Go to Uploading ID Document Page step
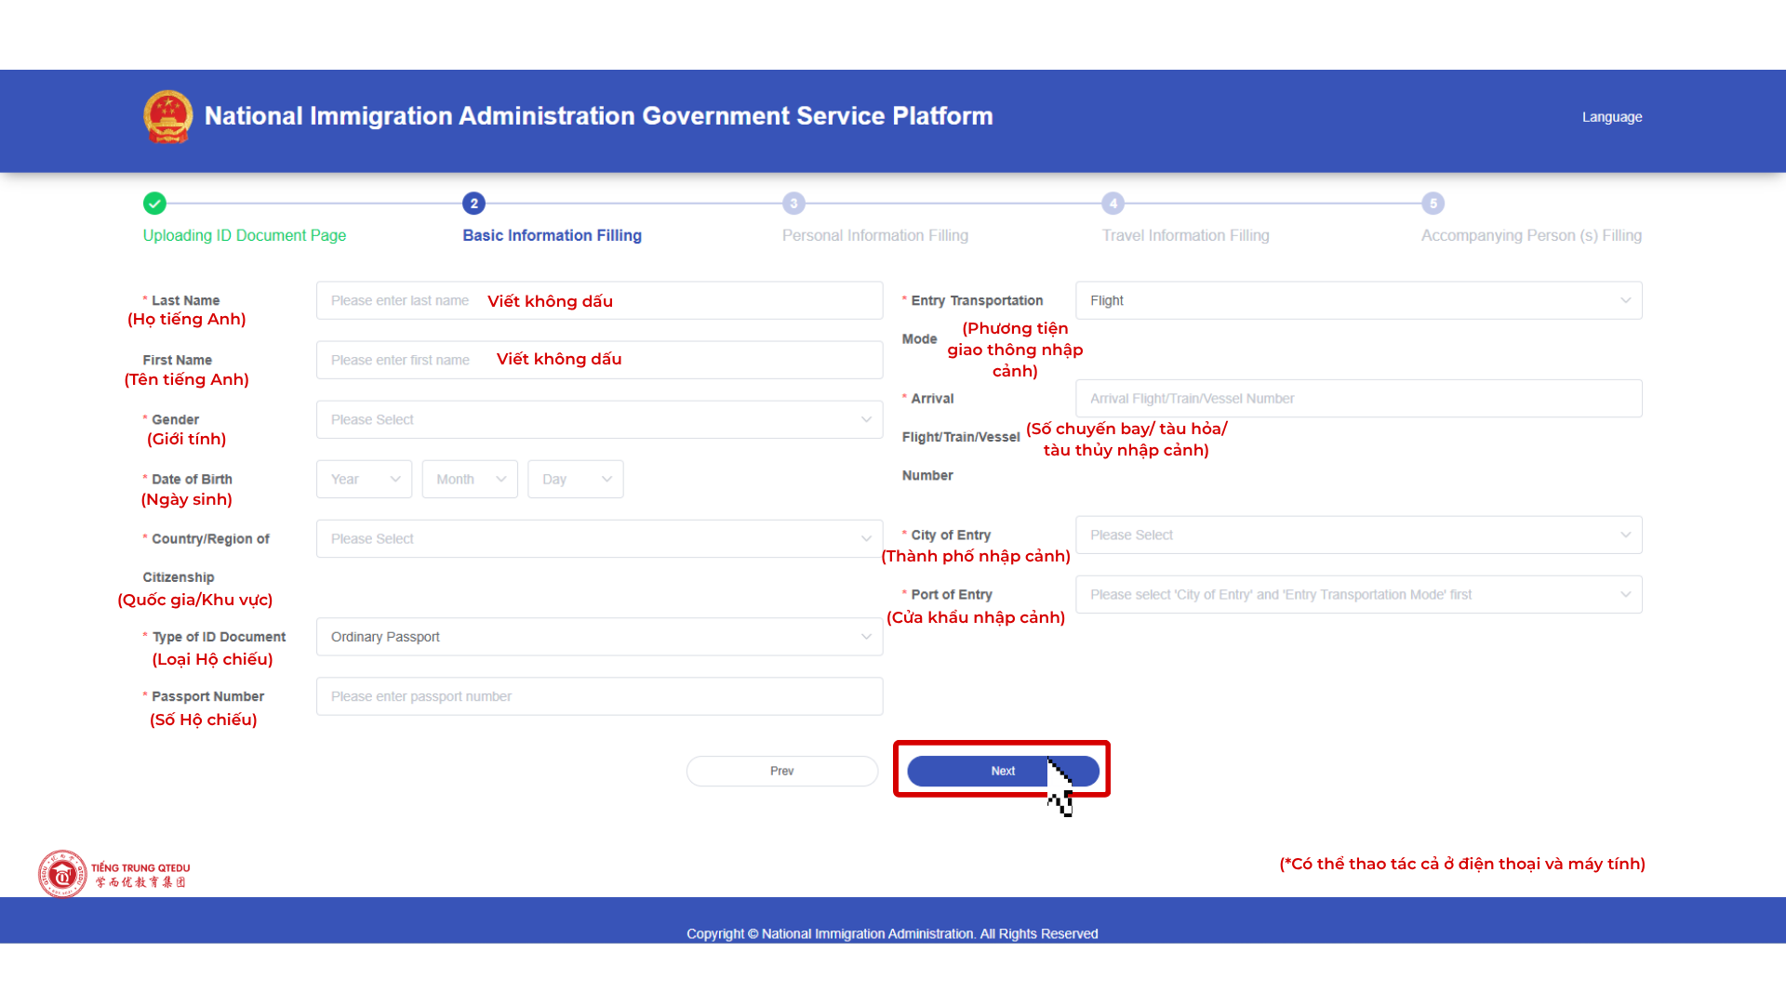 coord(245,235)
